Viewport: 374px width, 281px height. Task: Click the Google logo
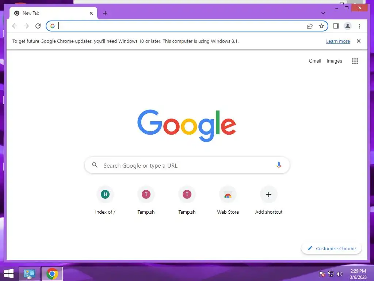click(187, 125)
